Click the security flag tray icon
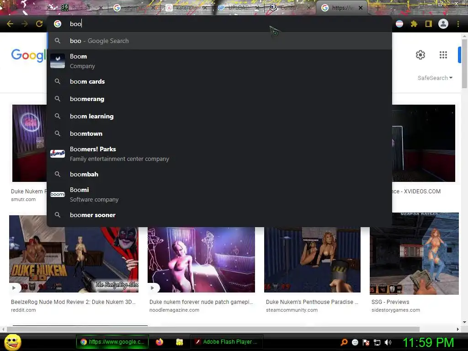 coord(366,342)
